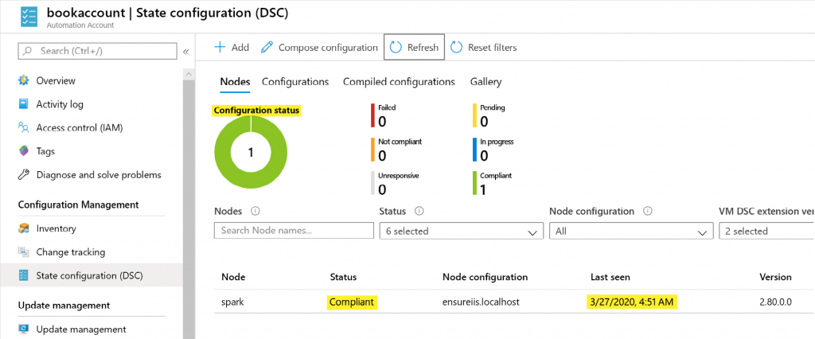Screen dimensions: 815x339
Task: Collapse the sidebar with double-chevron icon
Action: tap(186, 51)
